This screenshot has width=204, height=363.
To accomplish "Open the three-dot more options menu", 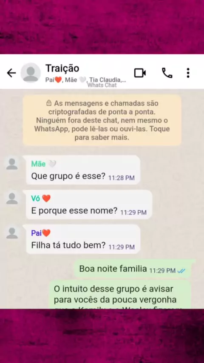I will coord(188,73).
